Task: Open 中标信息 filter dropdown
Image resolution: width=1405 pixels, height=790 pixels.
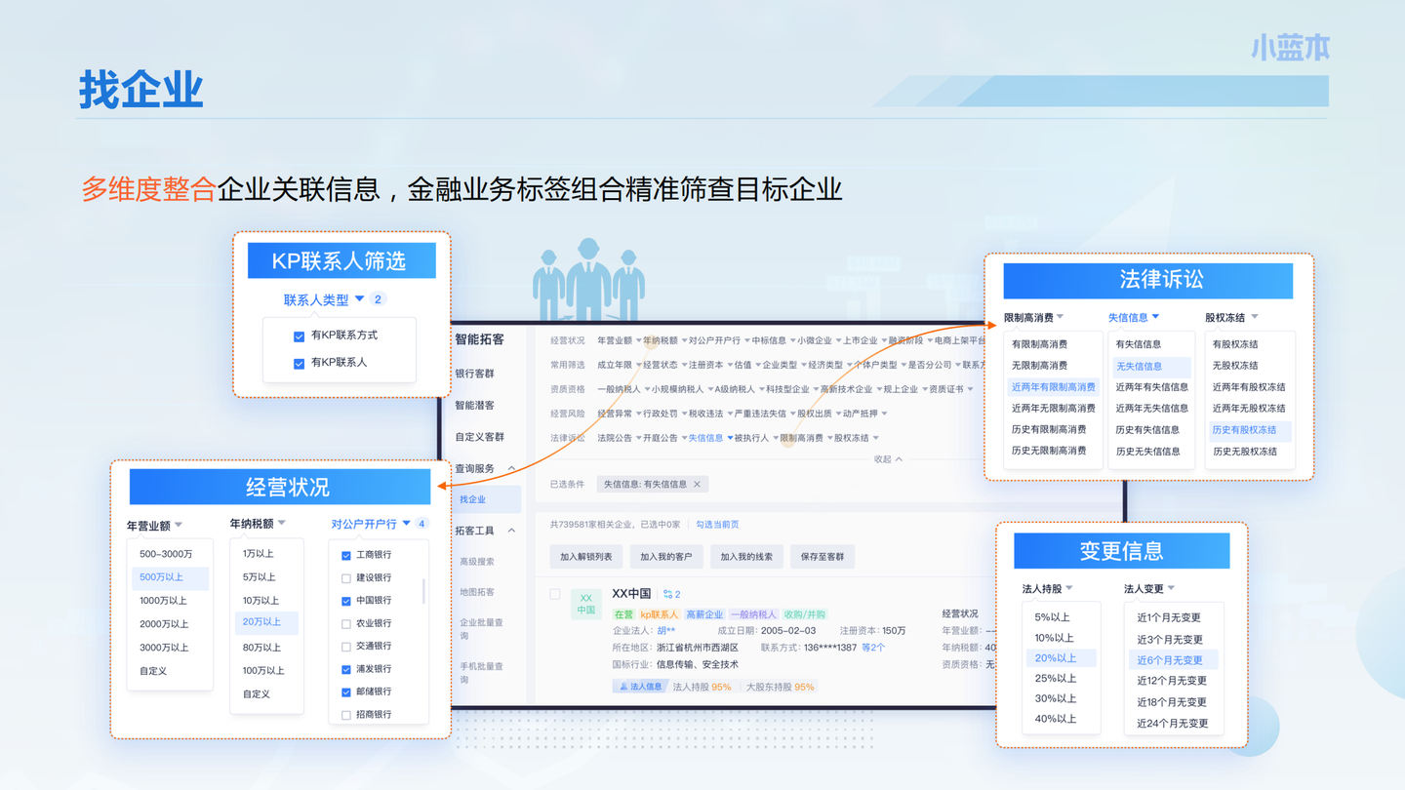Action: [x=772, y=340]
